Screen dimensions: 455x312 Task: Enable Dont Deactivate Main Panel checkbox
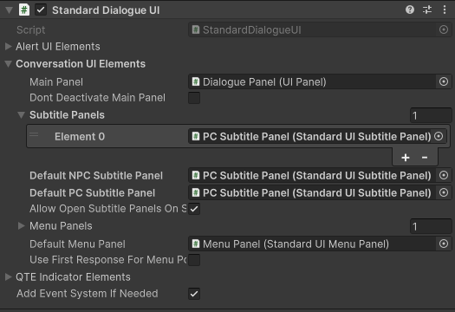click(x=194, y=98)
